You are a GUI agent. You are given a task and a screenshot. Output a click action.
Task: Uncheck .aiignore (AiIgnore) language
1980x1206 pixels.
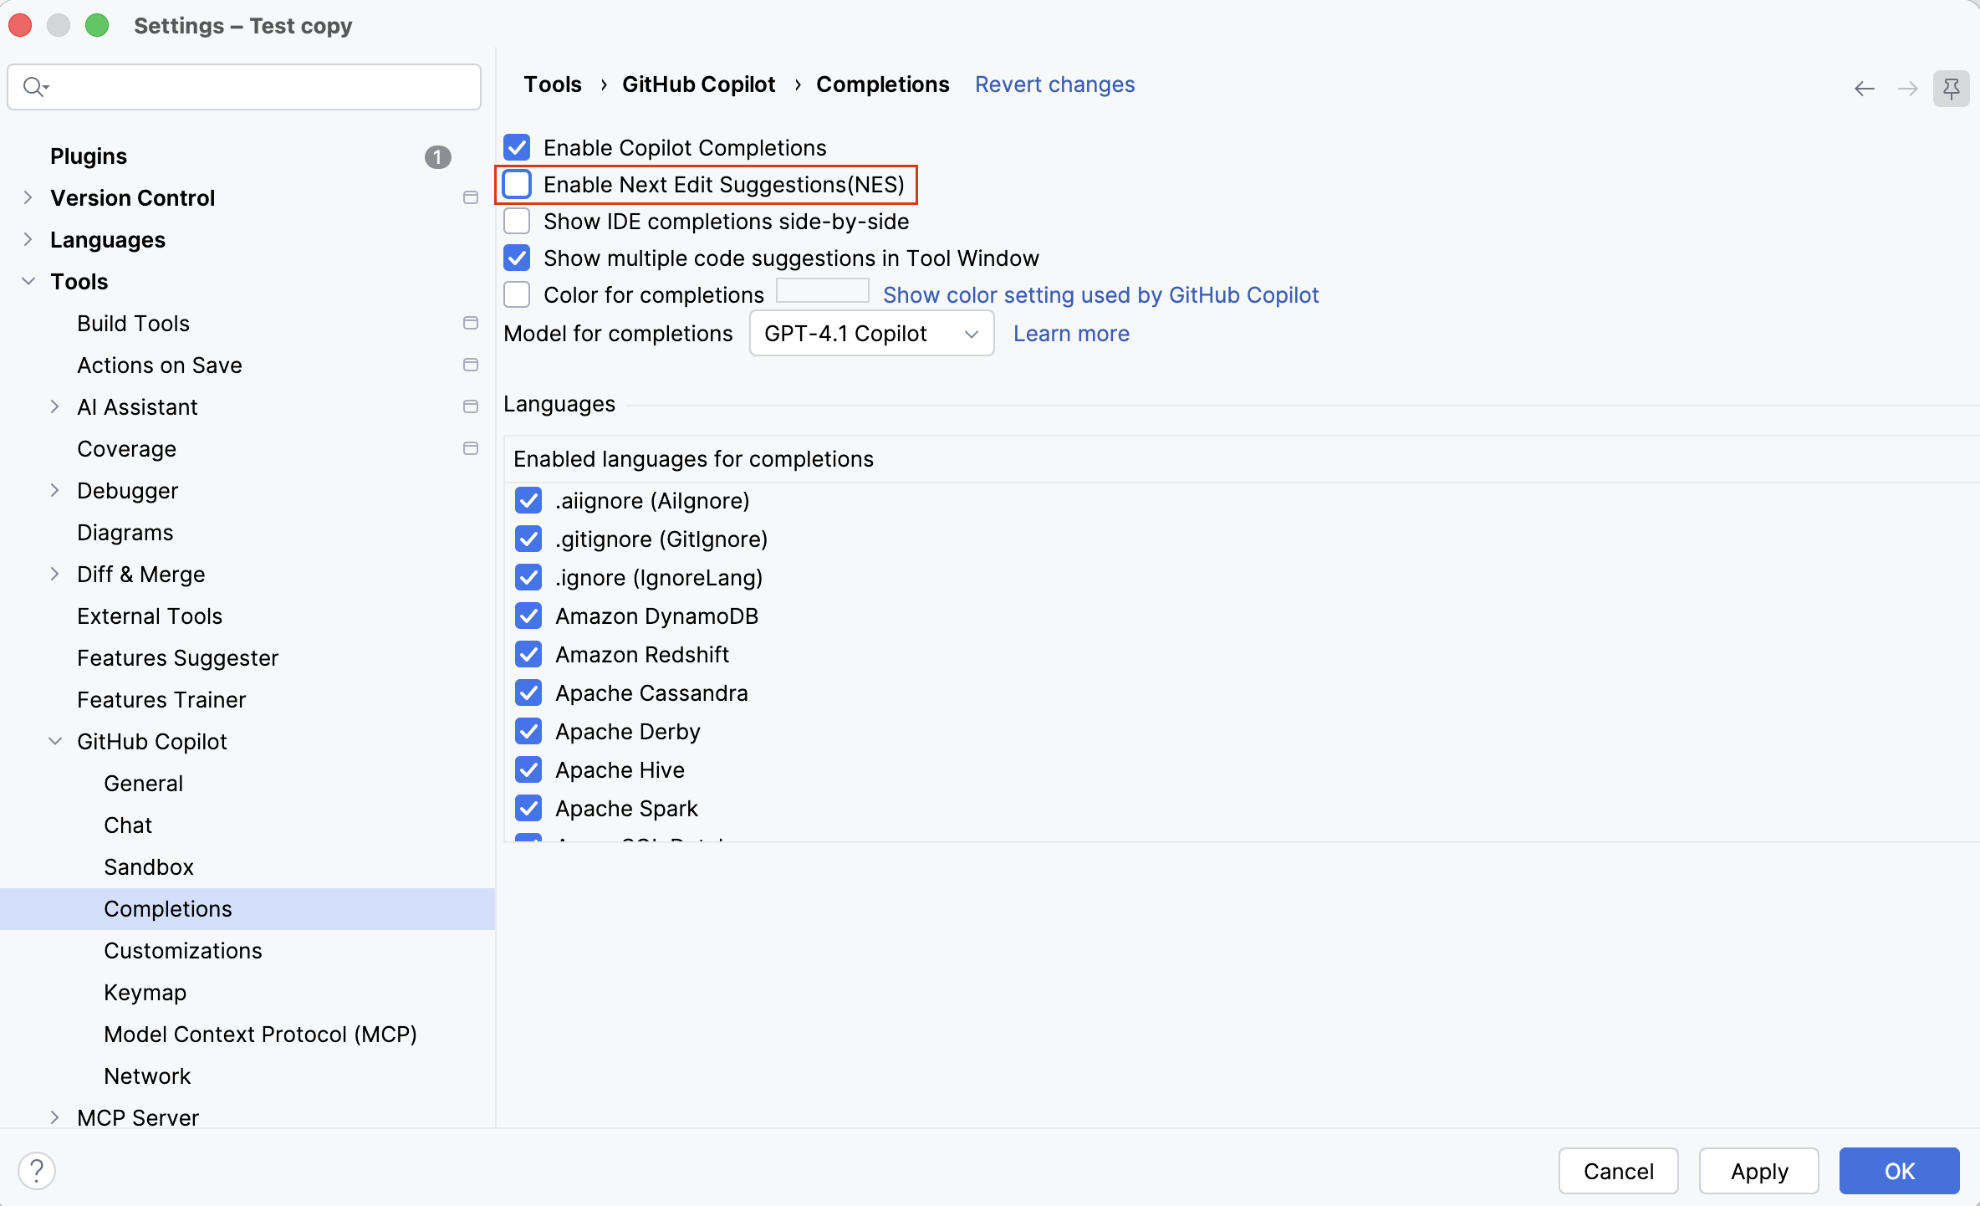528,500
